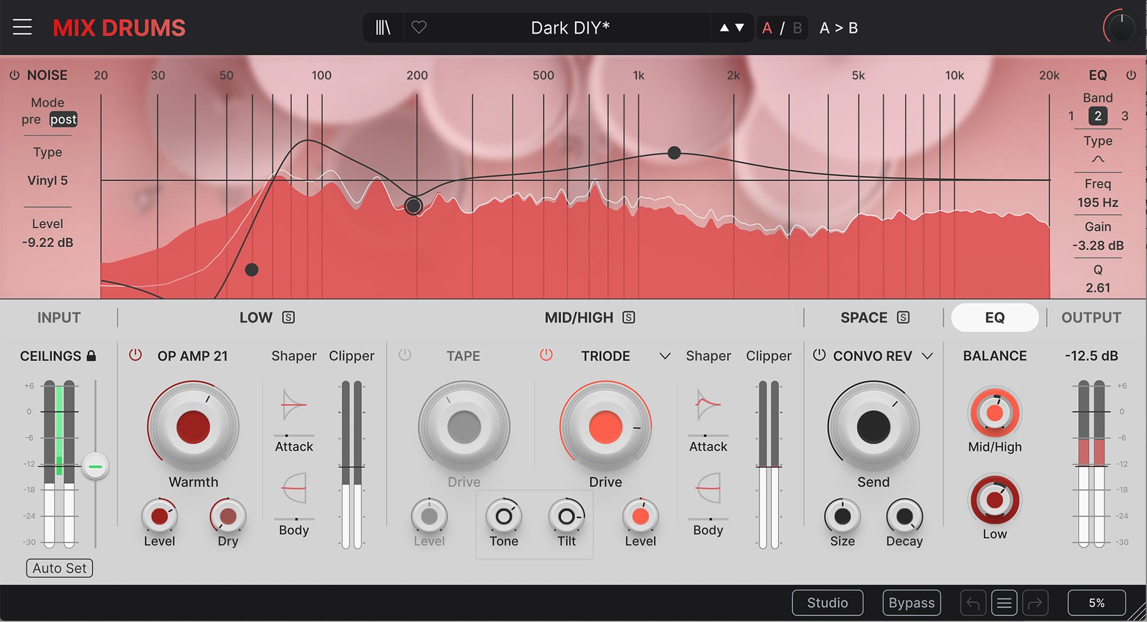This screenshot has width=1147, height=622.
Task: Open the CONVO REV reverb dropdown
Action: 927,356
